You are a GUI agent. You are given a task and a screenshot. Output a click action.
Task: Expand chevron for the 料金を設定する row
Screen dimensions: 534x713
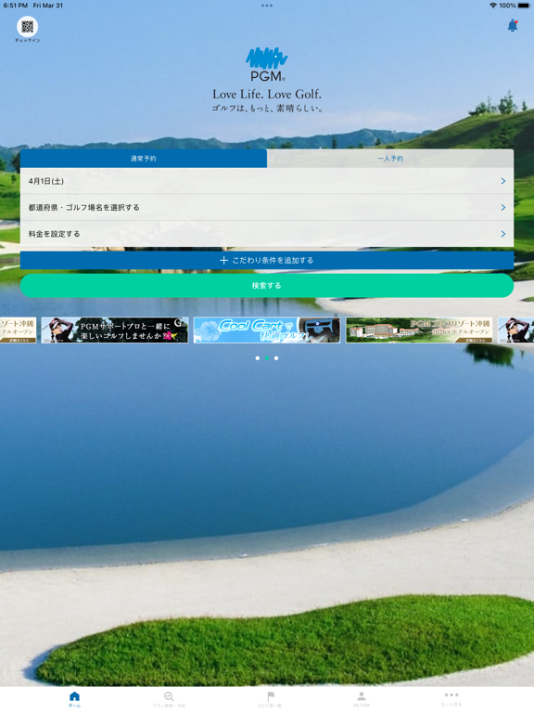503,234
